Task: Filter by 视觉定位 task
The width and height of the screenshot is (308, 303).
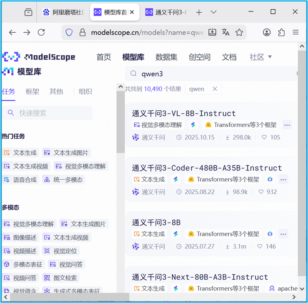Action: pos(61,251)
